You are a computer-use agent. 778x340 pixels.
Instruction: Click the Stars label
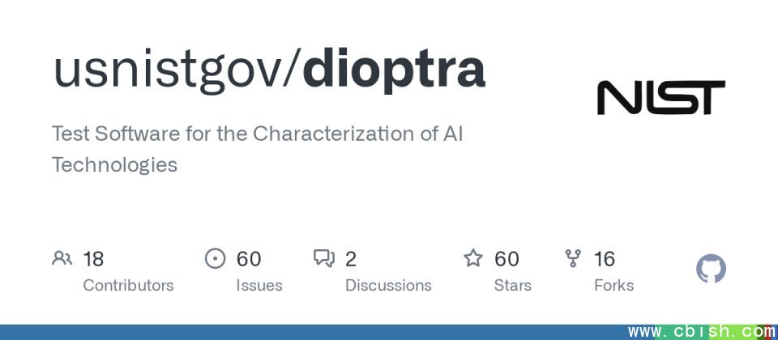pyautogui.click(x=512, y=286)
